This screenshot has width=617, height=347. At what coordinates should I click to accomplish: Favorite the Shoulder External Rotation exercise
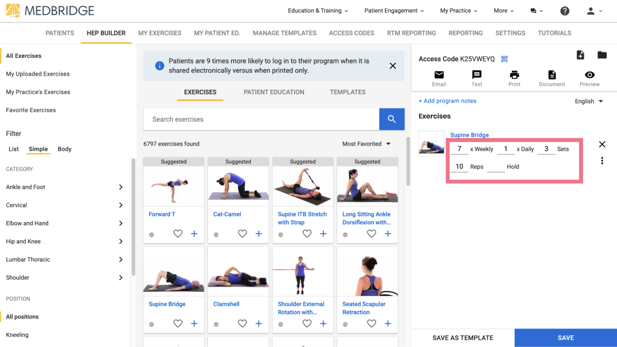pyautogui.click(x=307, y=323)
